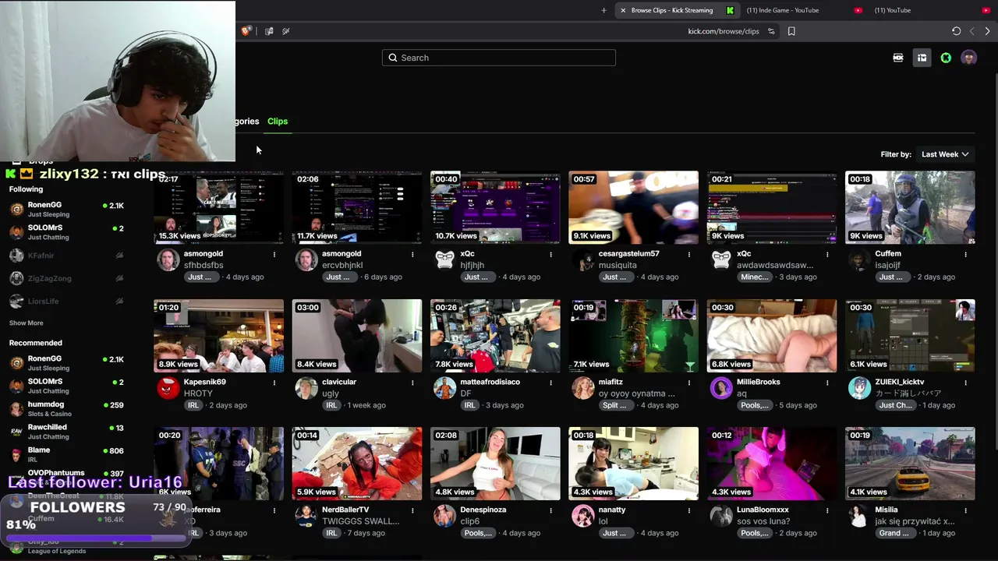Play Misilia GTA clip with 4.1K views
The width and height of the screenshot is (998, 561).
pos(910,464)
